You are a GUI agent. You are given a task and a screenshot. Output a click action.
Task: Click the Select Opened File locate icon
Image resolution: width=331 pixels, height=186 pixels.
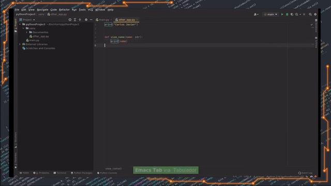pos(70,20)
